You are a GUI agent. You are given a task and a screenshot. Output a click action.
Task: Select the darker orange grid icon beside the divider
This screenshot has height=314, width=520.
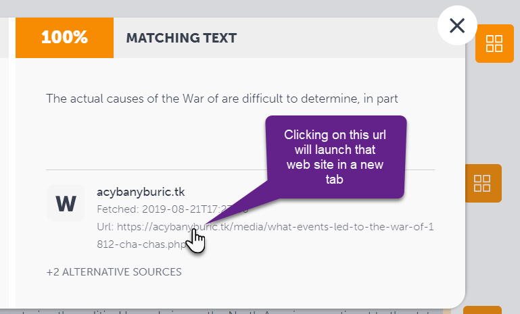[x=483, y=183]
